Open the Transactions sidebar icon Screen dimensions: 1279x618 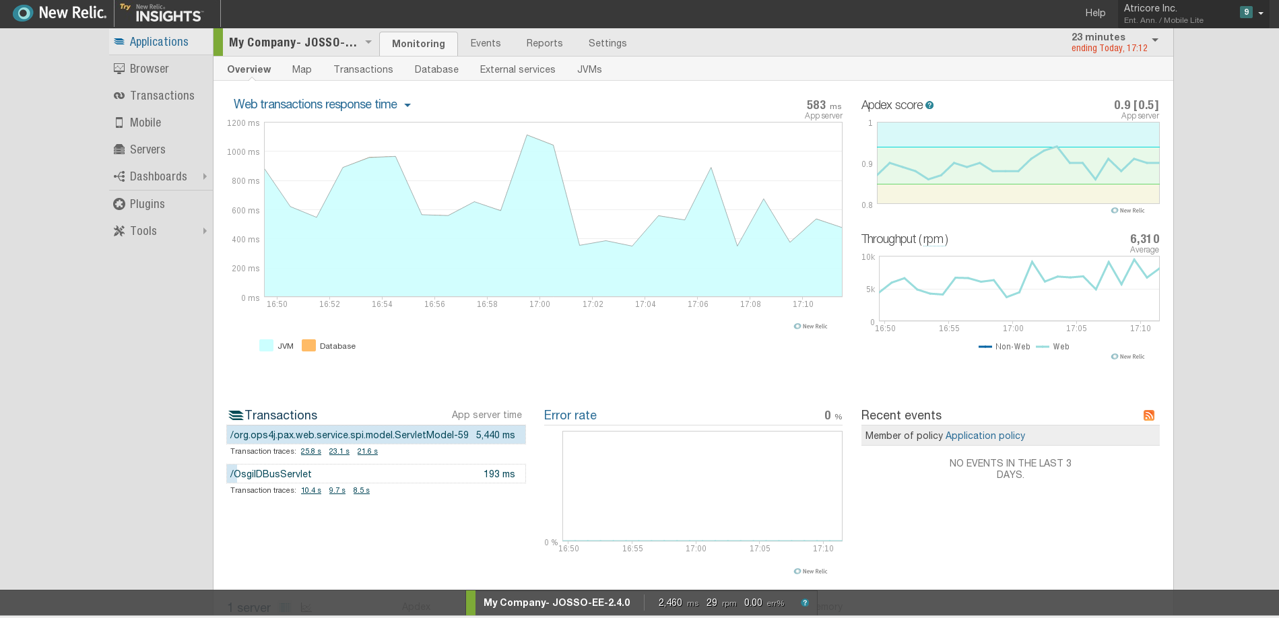(119, 96)
